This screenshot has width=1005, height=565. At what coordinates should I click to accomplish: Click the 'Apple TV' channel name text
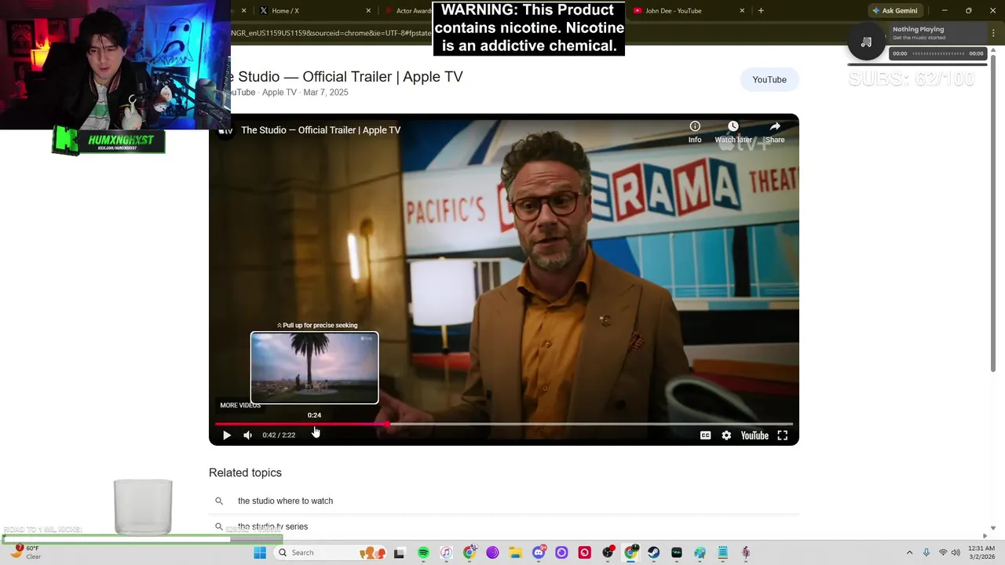pos(280,93)
